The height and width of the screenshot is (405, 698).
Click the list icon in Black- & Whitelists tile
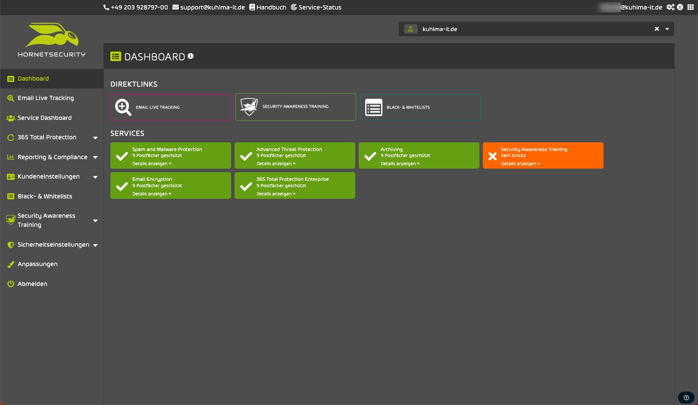(374, 107)
